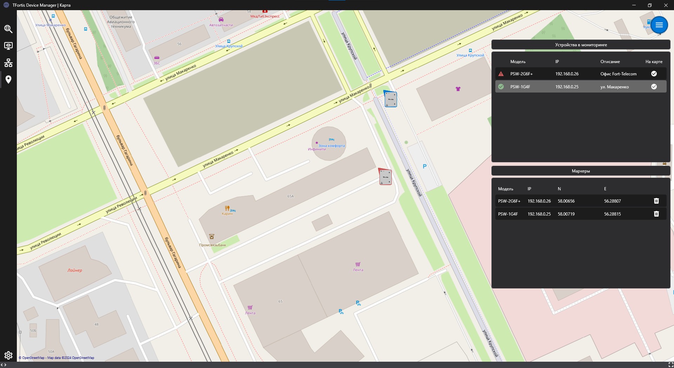Select PSW-2G6F+ row in markers table
Viewport: 674px width, 368px height.
[581, 201]
